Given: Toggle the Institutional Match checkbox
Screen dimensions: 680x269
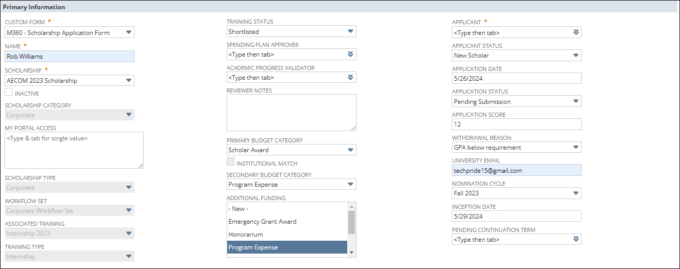Looking at the screenshot, I should click(231, 163).
